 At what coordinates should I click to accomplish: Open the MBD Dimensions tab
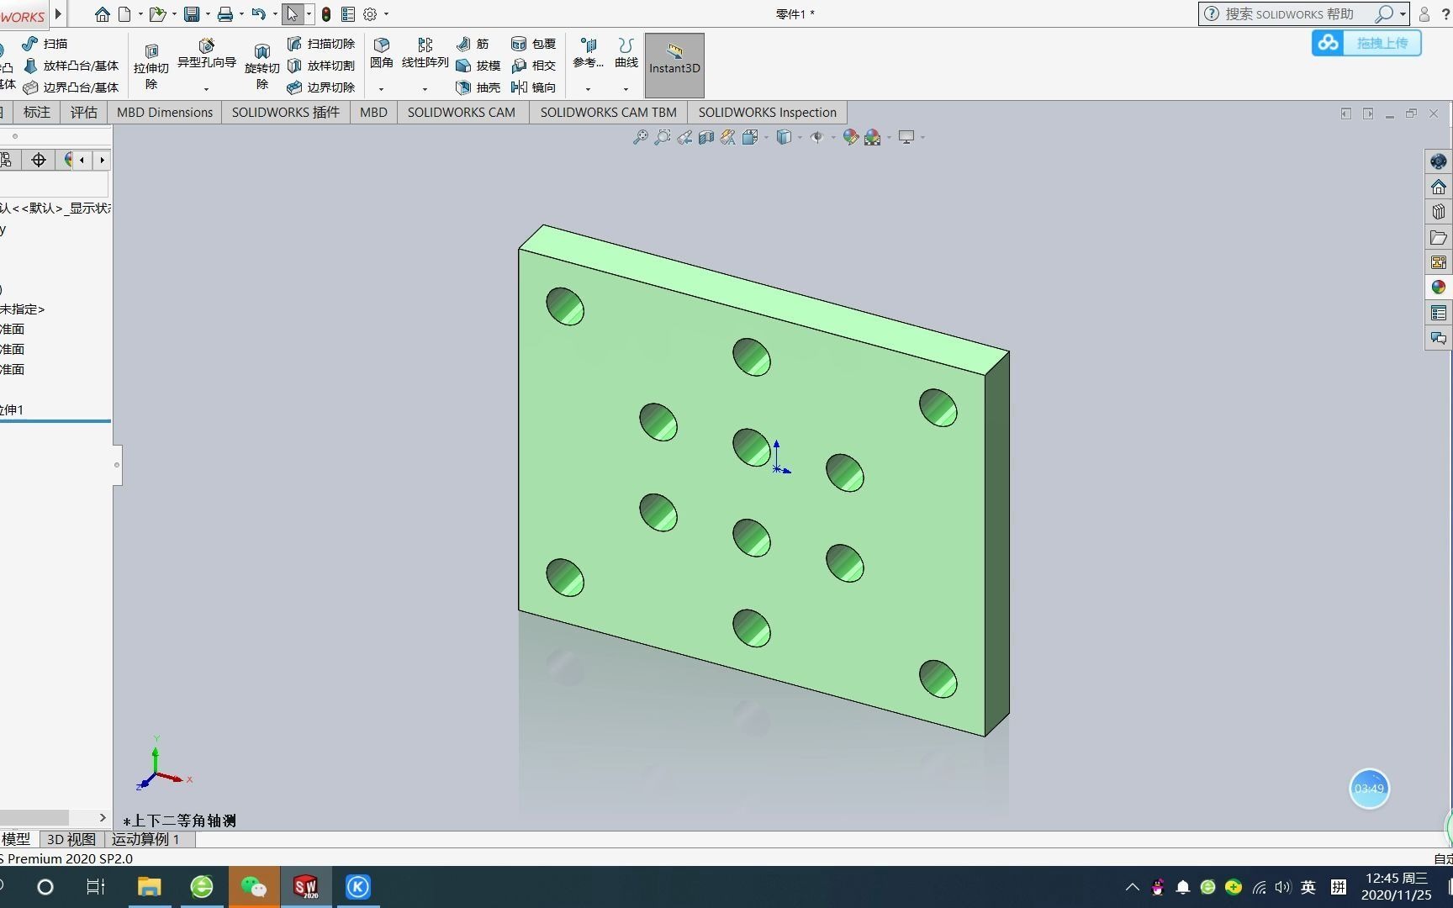pos(165,112)
